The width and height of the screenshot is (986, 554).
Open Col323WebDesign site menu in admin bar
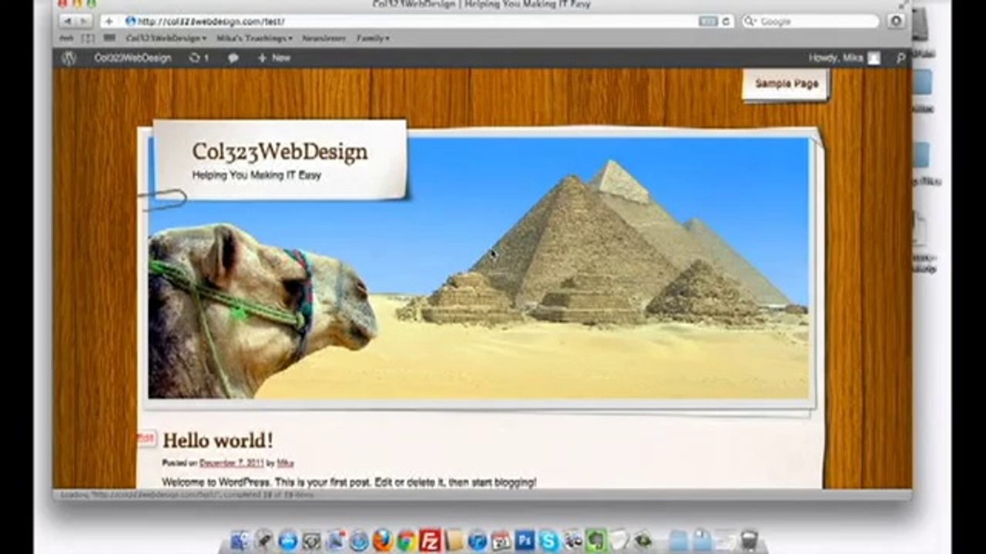coord(132,58)
